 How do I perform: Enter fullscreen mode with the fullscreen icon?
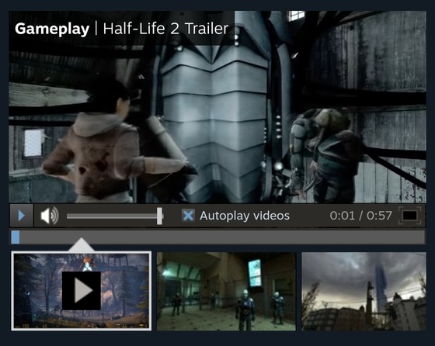tap(410, 216)
